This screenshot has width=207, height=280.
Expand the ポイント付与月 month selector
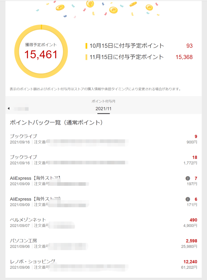pyautogui.click(x=103, y=101)
